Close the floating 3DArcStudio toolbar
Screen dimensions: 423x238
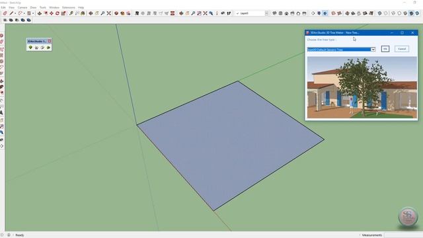pyautogui.click(x=50, y=41)
